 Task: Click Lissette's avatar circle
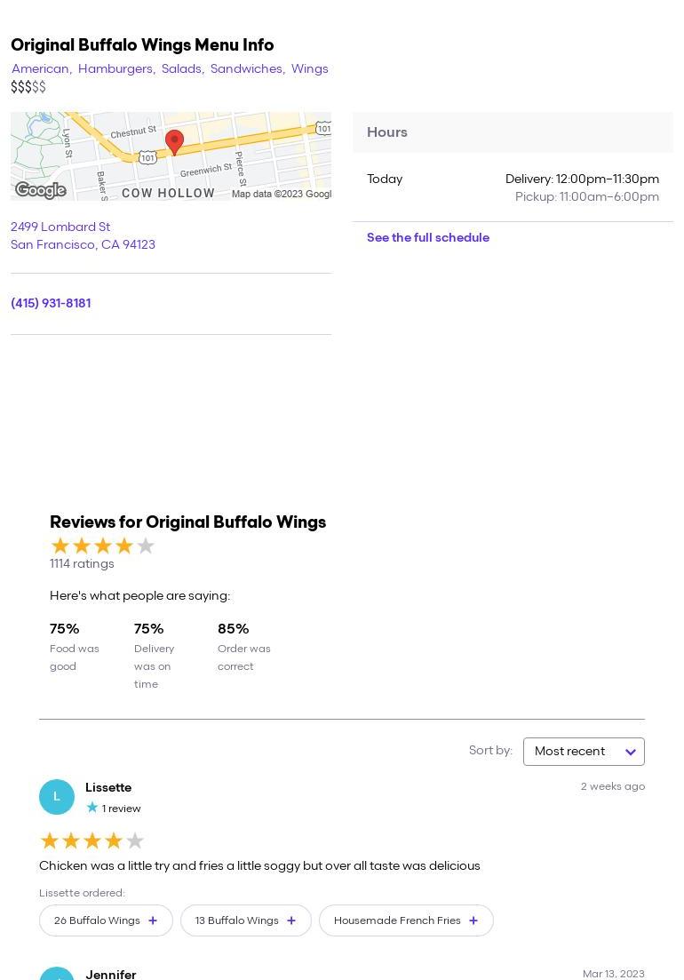click(x=57, y=797)
